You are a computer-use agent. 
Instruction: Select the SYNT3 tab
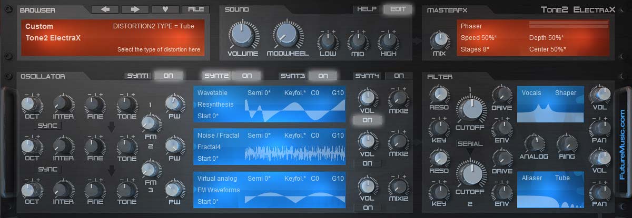point(293,76)
